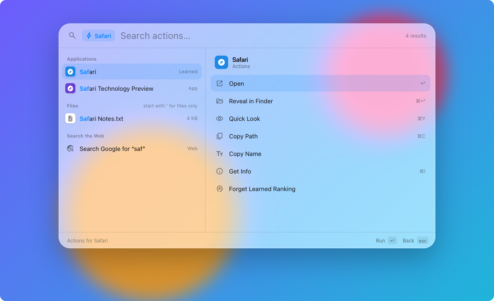Click the Copy Path clipboard icon
494x301 pixels.
tap(220, 136)
